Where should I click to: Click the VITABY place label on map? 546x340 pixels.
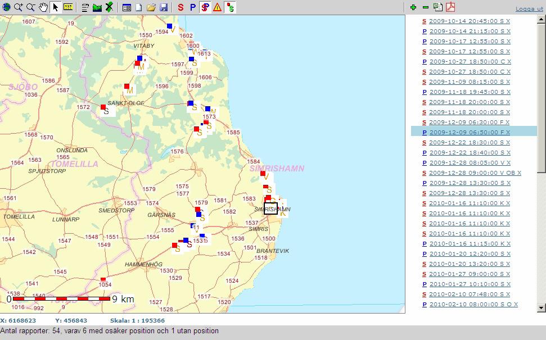tap(144, 46)
